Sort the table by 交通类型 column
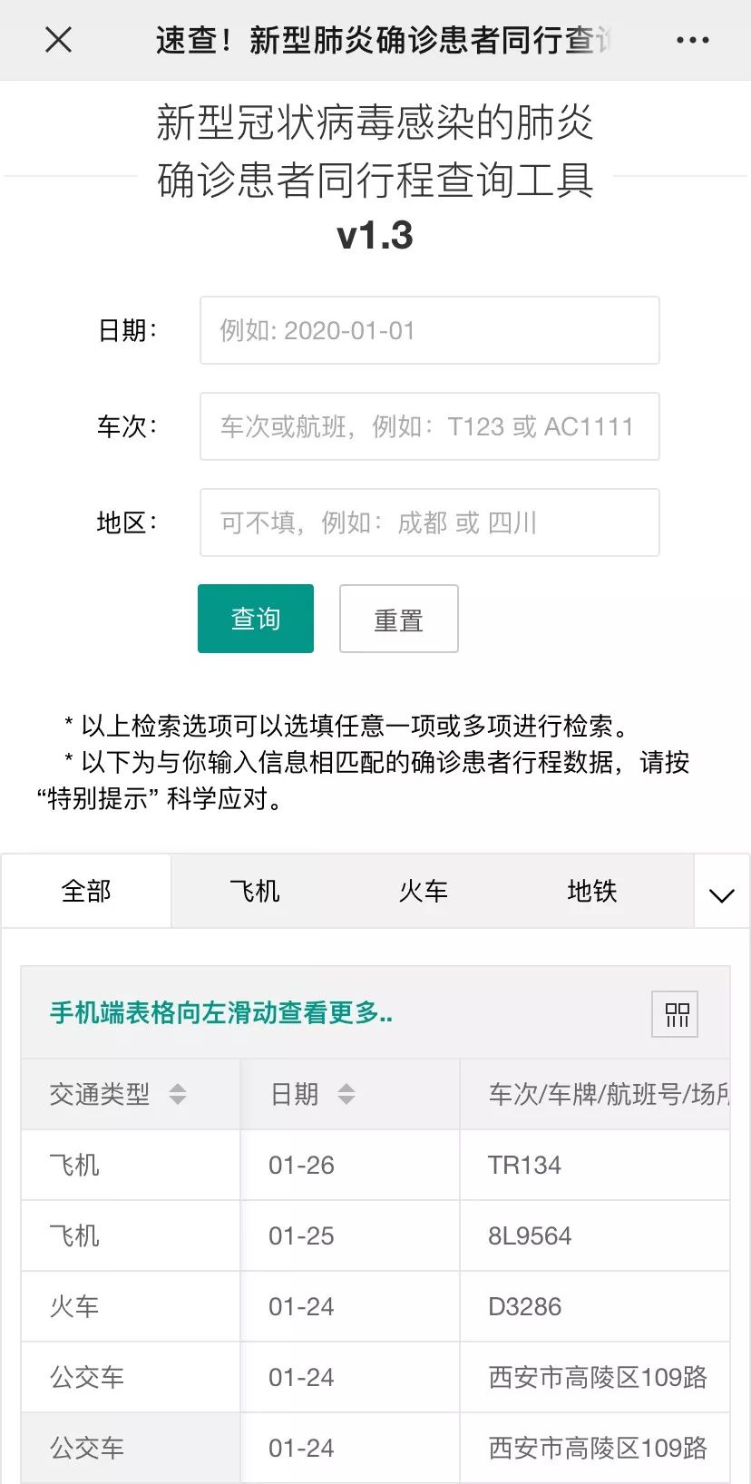The height and width of the screenshot is (1484, 751). [180, 1095]
